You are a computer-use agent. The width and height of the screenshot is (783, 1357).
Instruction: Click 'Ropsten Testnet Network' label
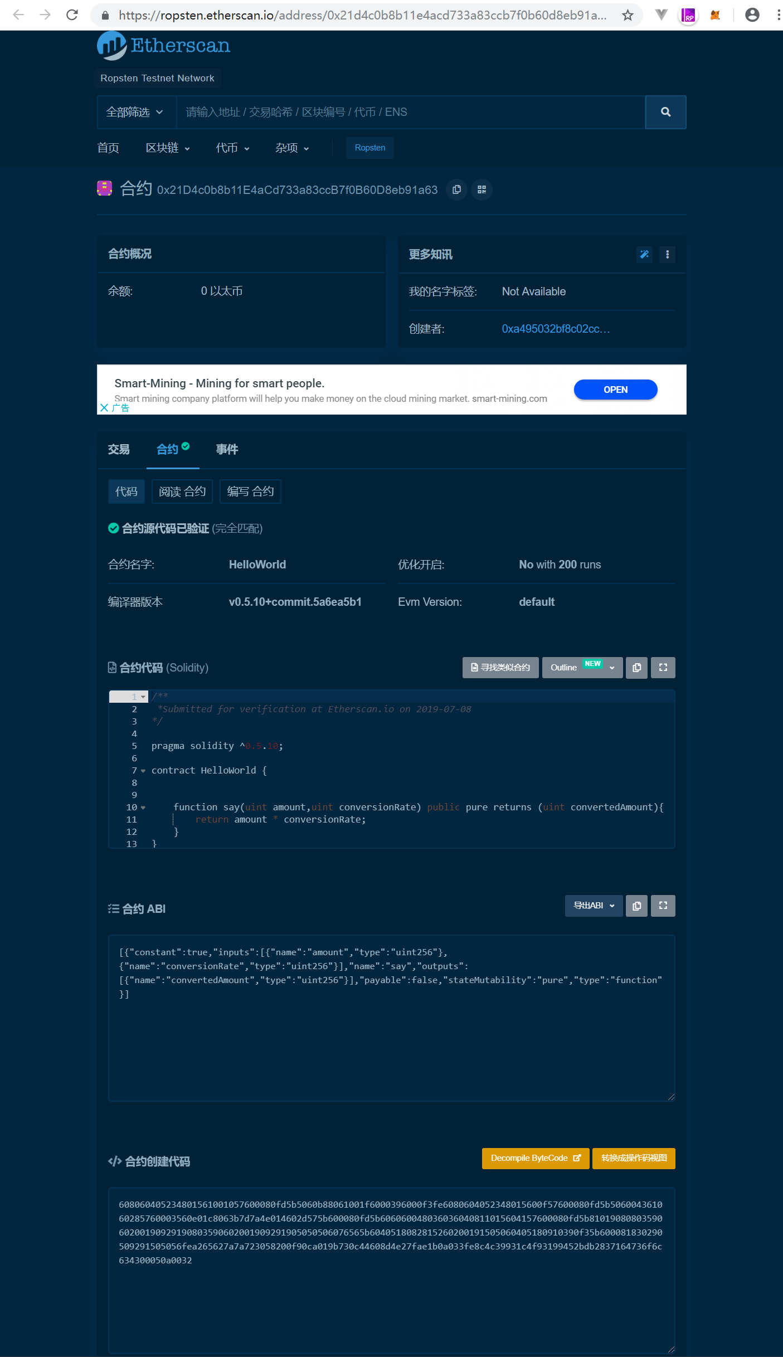tap(157, 78)
